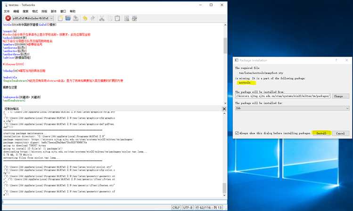Copy selection using the toolbar icon
This screenshot has height=211, width=353.
pos(110,18)
